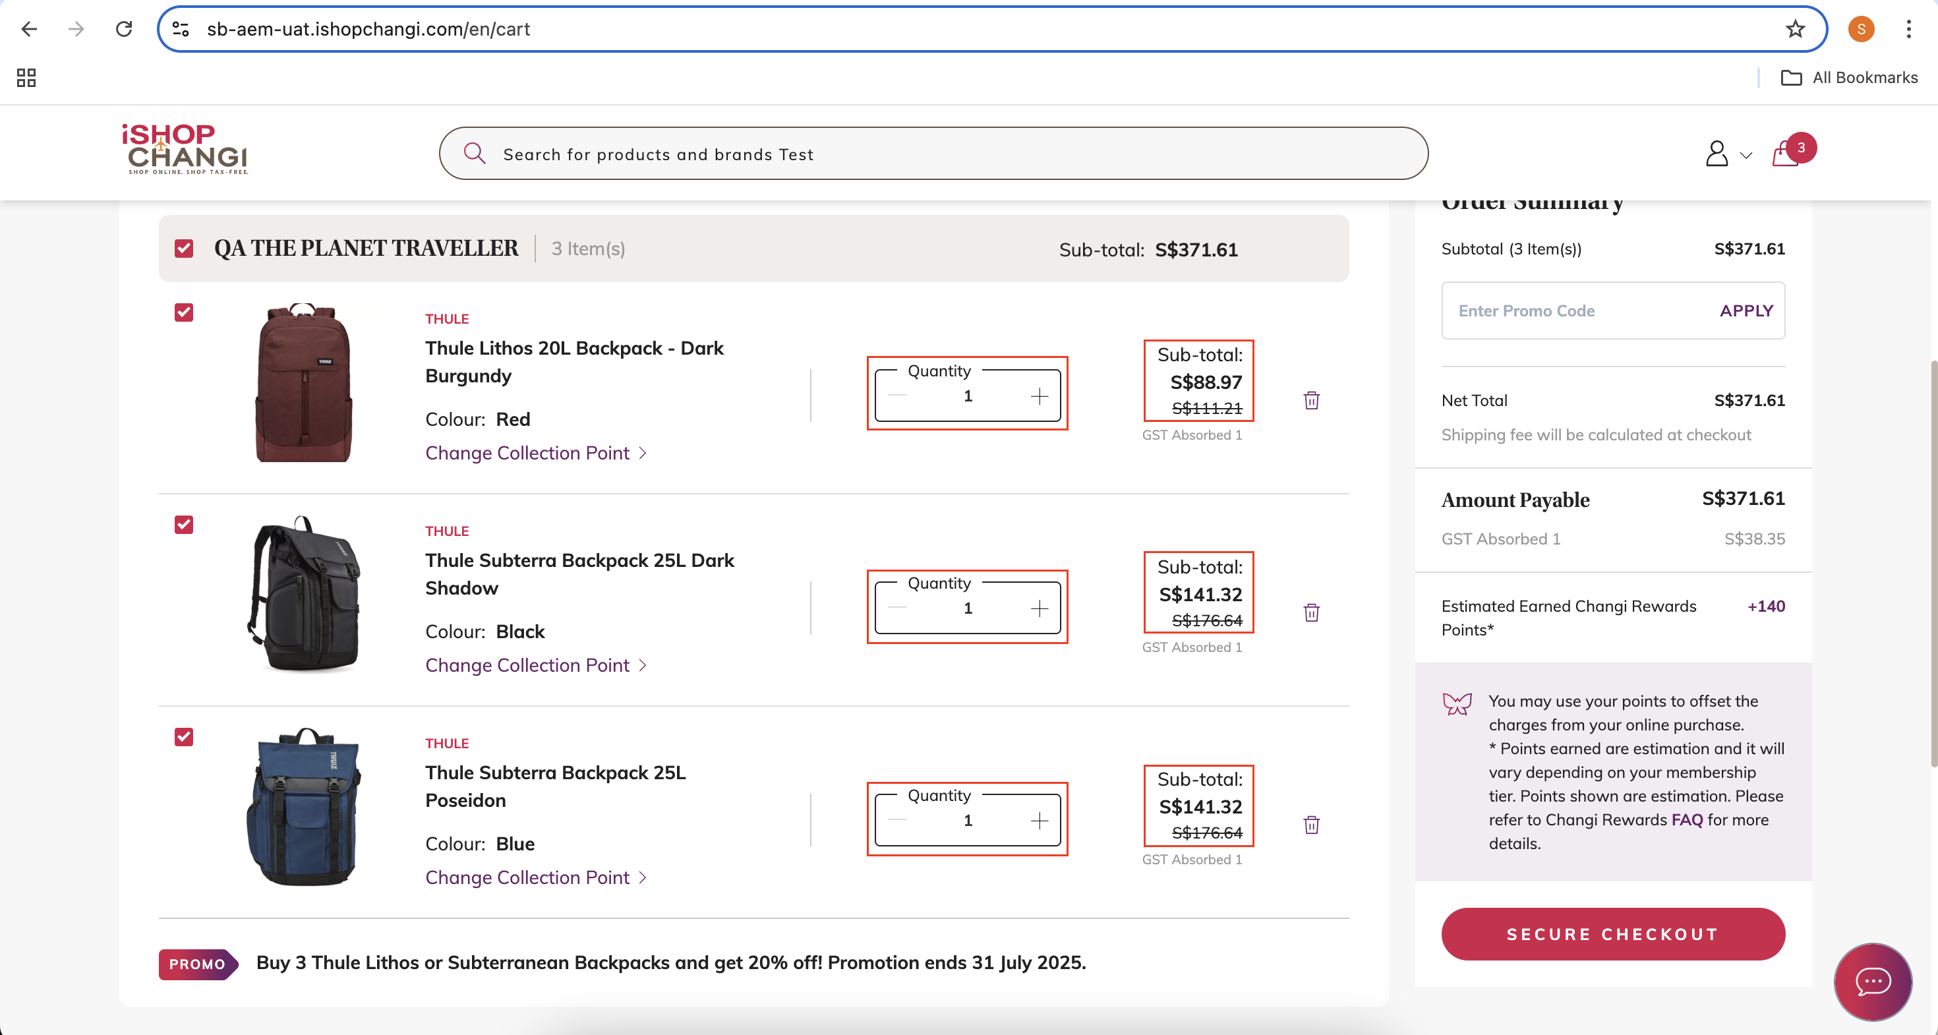View the burgundy Lithos backpack thumbnail
1938x1035 pixels.
click(x=304, y=382)
